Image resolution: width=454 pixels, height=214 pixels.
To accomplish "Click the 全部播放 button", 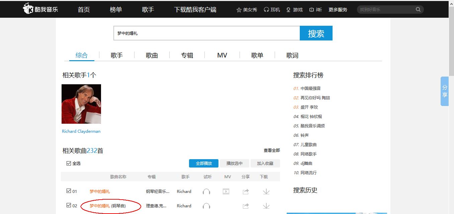I will coord(204,163).
